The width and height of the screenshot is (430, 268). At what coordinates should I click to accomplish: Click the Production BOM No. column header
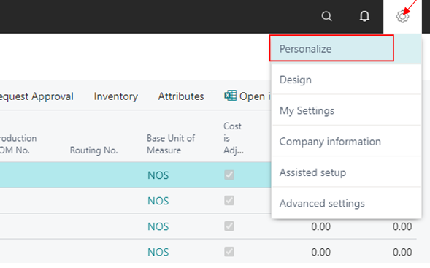point(18,144)
